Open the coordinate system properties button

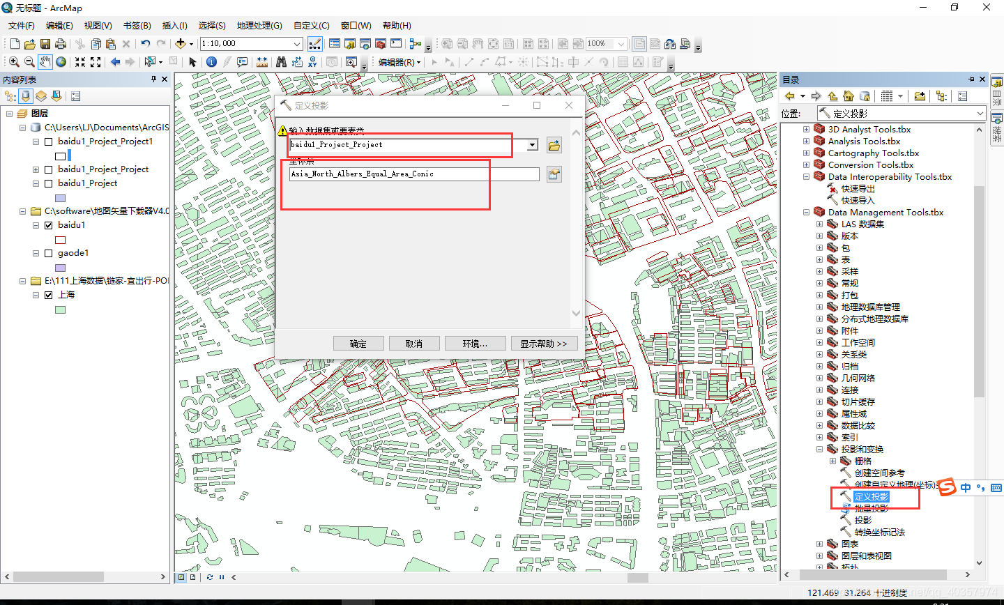[x=554, y=174]
